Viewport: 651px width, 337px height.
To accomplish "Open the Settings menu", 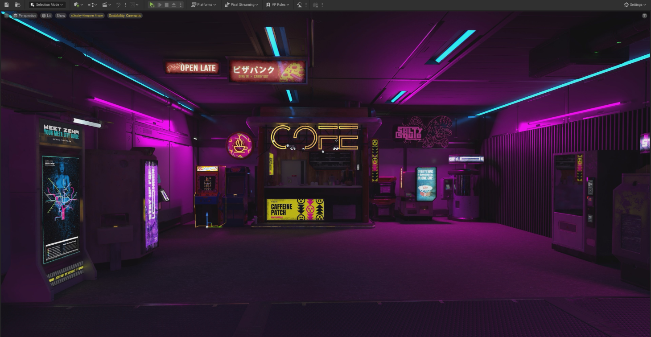I will coord(635,4).
